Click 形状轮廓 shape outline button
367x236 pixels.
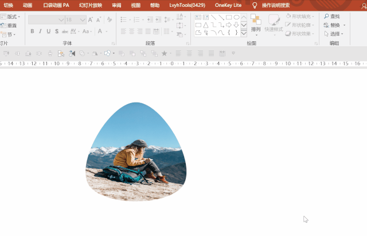tap(299, 25)
